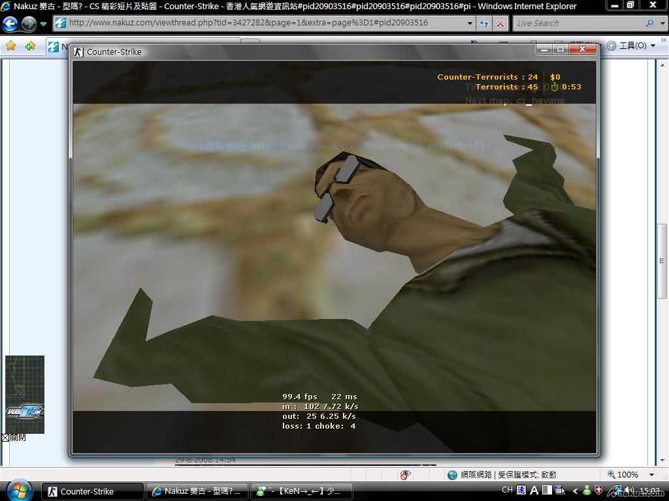This screenshot has height=501, width=669.
Task: Switch to the KeN messenger taskbar button
Action: pyautogui.click(x=302, y=491)
